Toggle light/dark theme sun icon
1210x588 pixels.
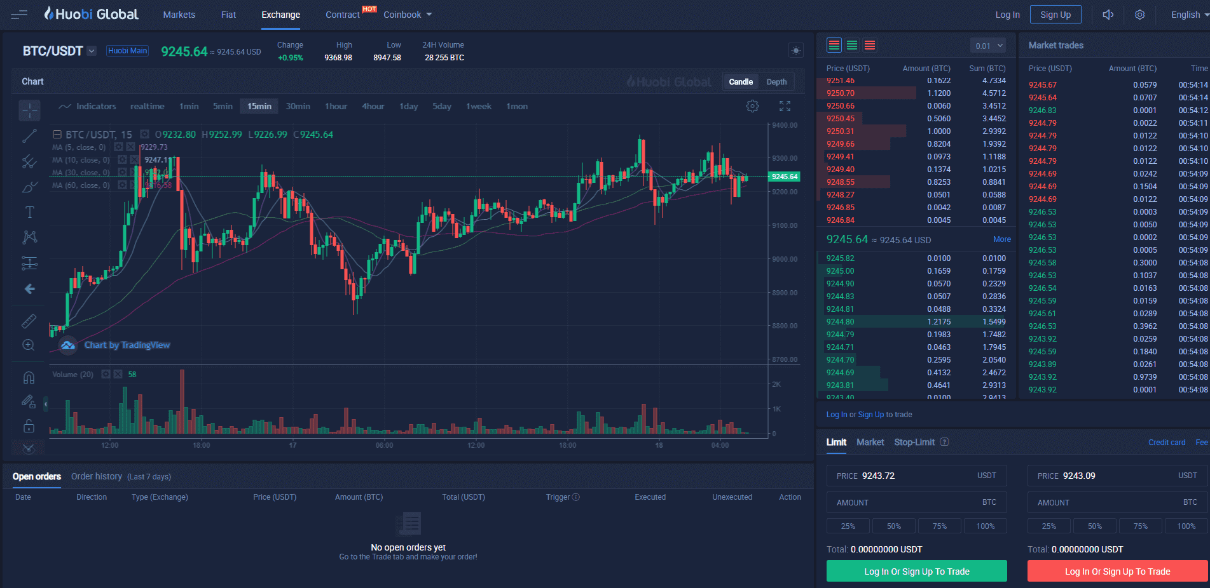click(795, 50)
